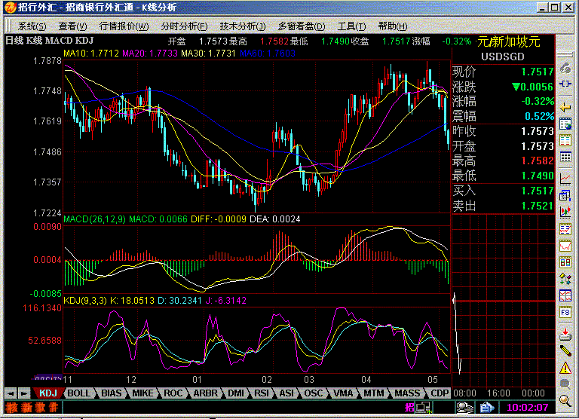Select the KDJ indicator tab
The height and width of the screenshot is (419, 579).
coord(48,393)
